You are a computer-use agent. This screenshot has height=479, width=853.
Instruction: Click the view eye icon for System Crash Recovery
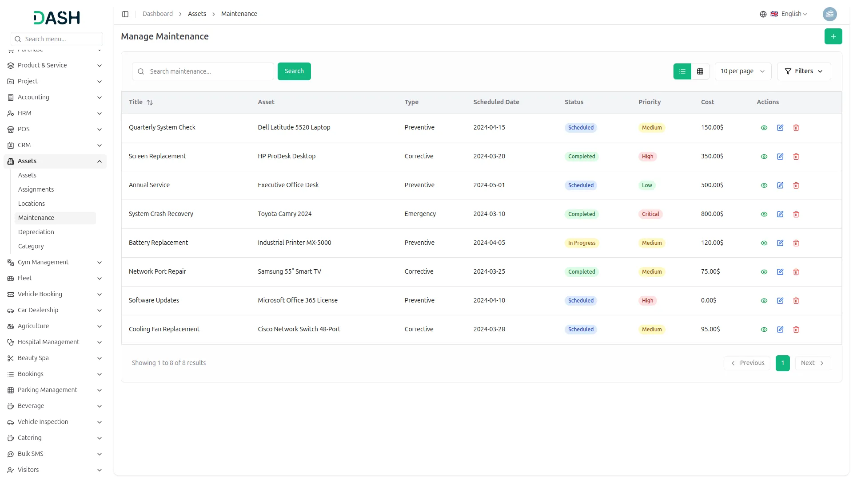[x=764, y=214]
